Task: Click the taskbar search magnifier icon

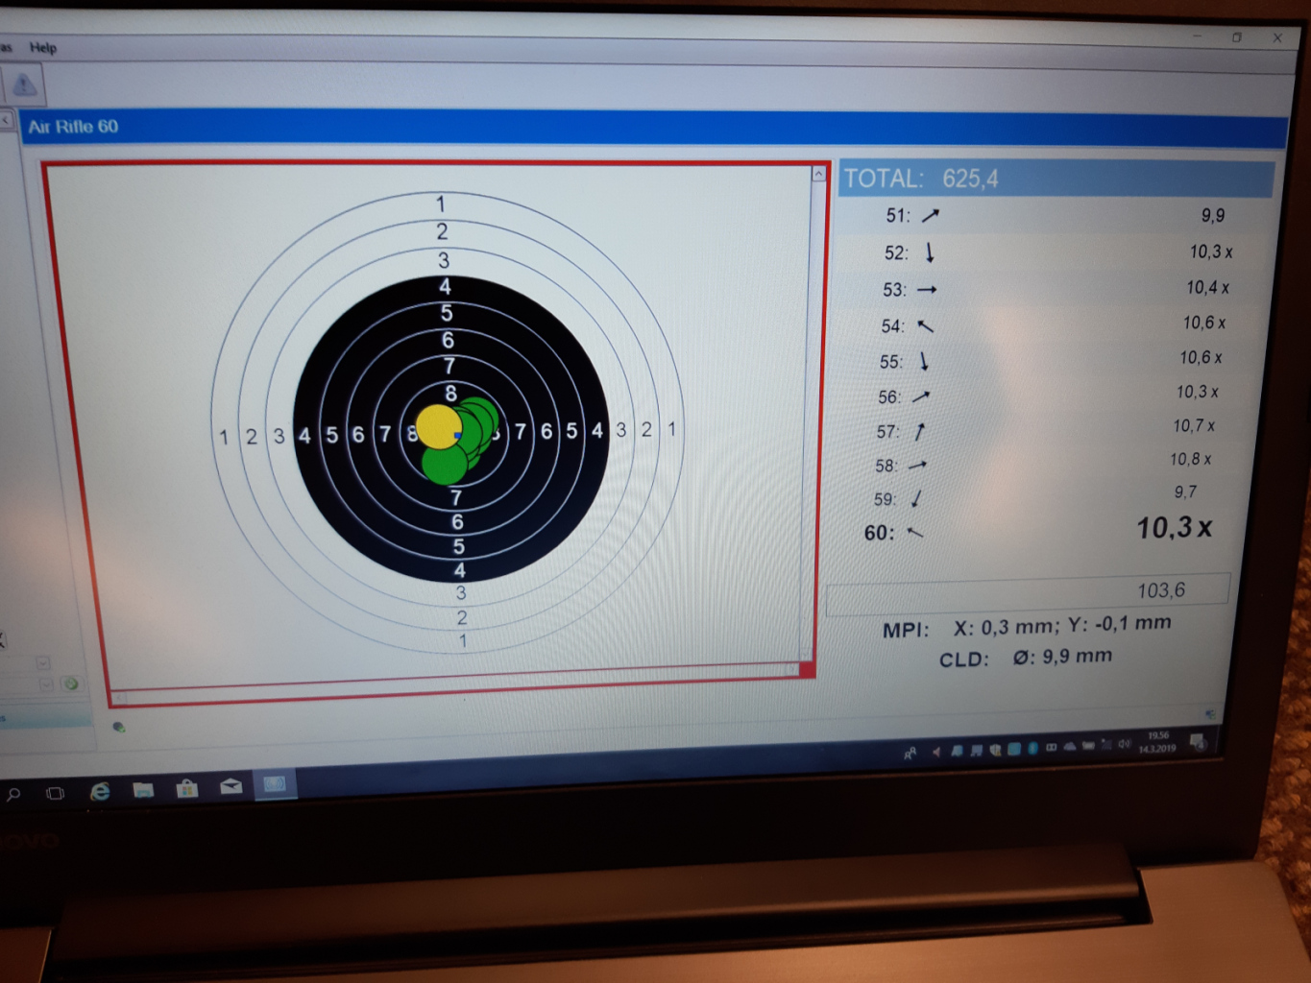Action: 13,795
